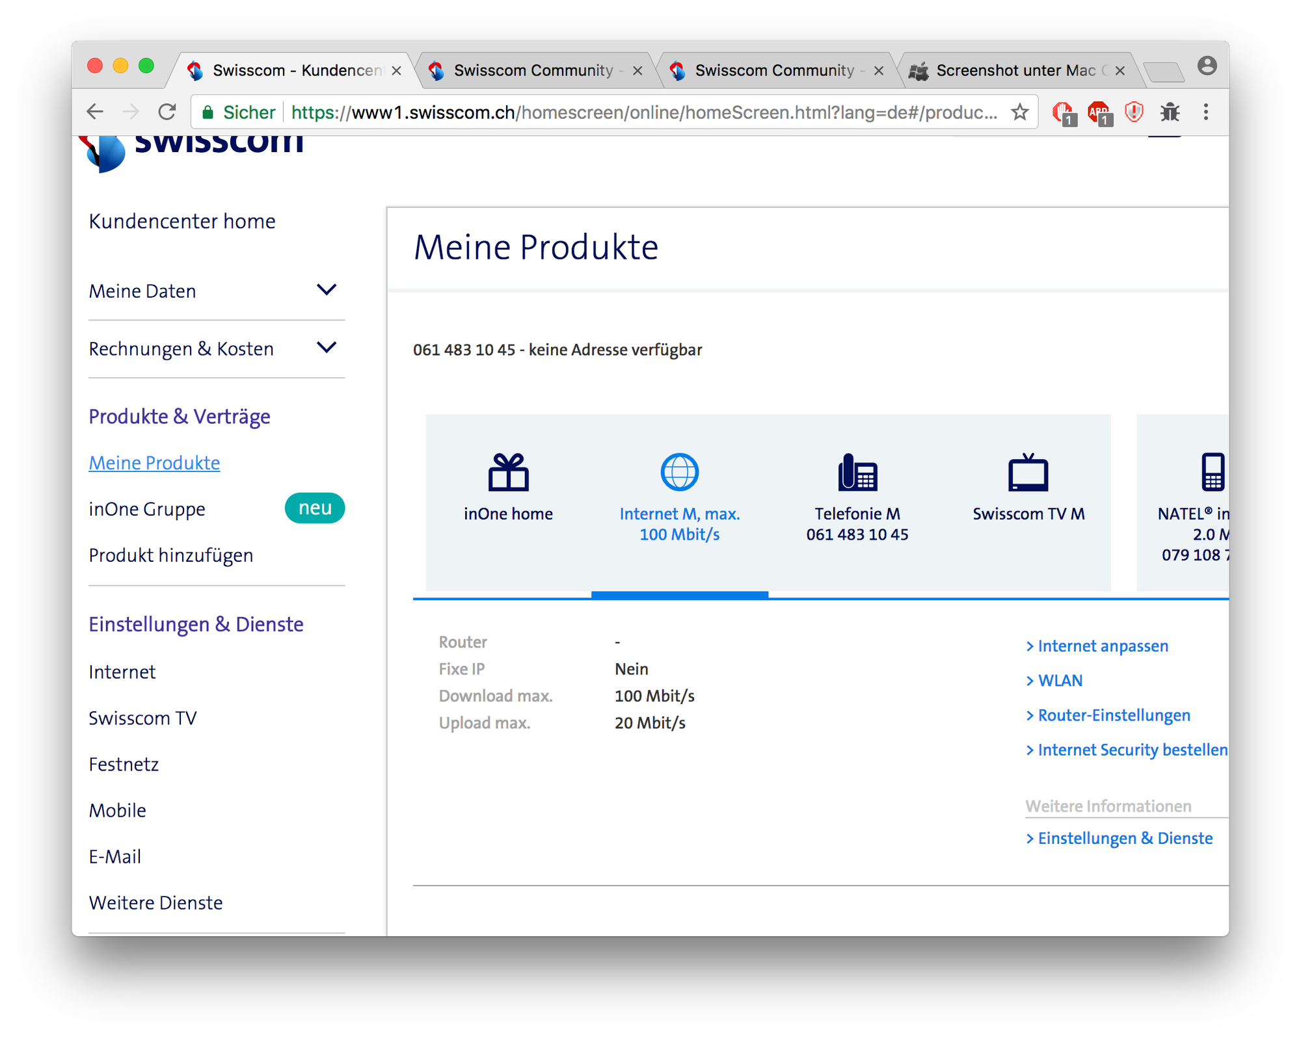The width and height of the screenshot is (1301, 1039).
Task: Select the NATEL mobile phone icon
Action: pos(1213,472)
